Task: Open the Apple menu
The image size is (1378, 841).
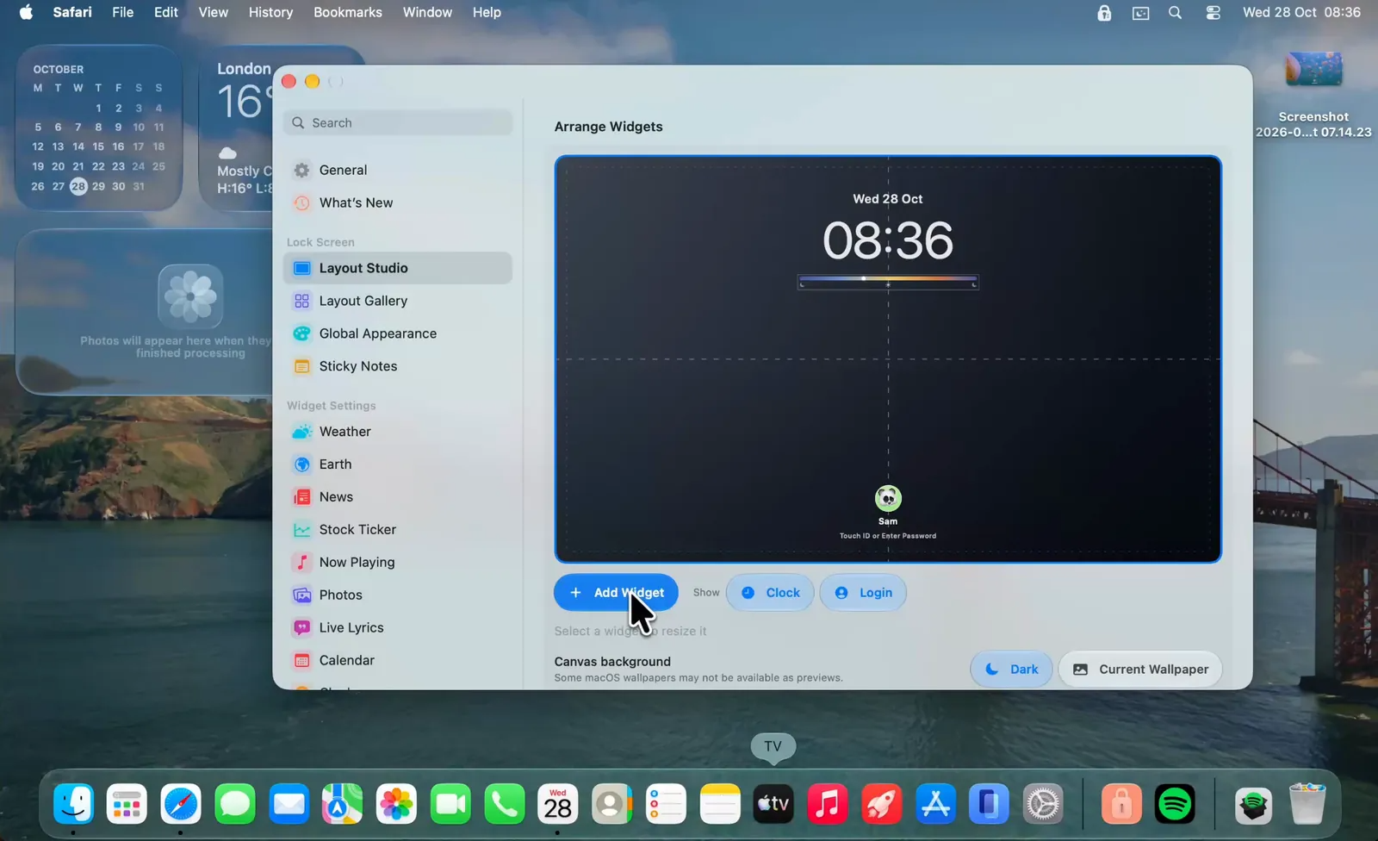Action: [26, 12]
